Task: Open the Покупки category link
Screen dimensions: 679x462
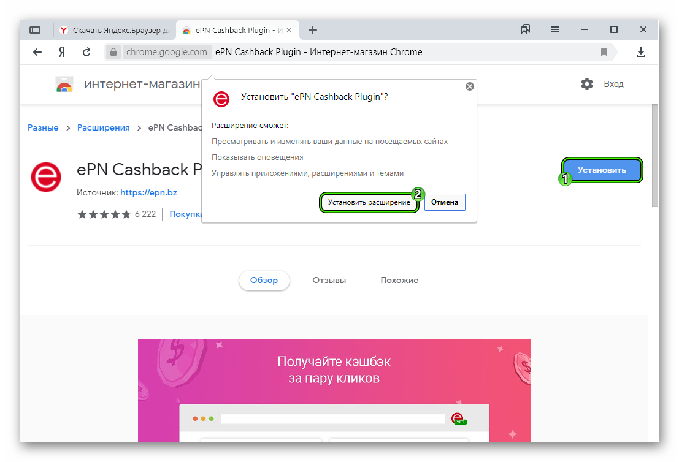Action: tap(186, 214)
